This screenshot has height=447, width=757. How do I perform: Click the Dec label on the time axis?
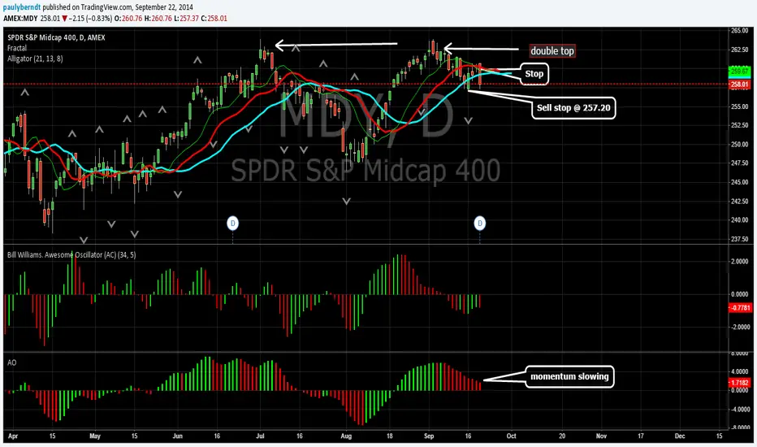[x=680, y=436]
